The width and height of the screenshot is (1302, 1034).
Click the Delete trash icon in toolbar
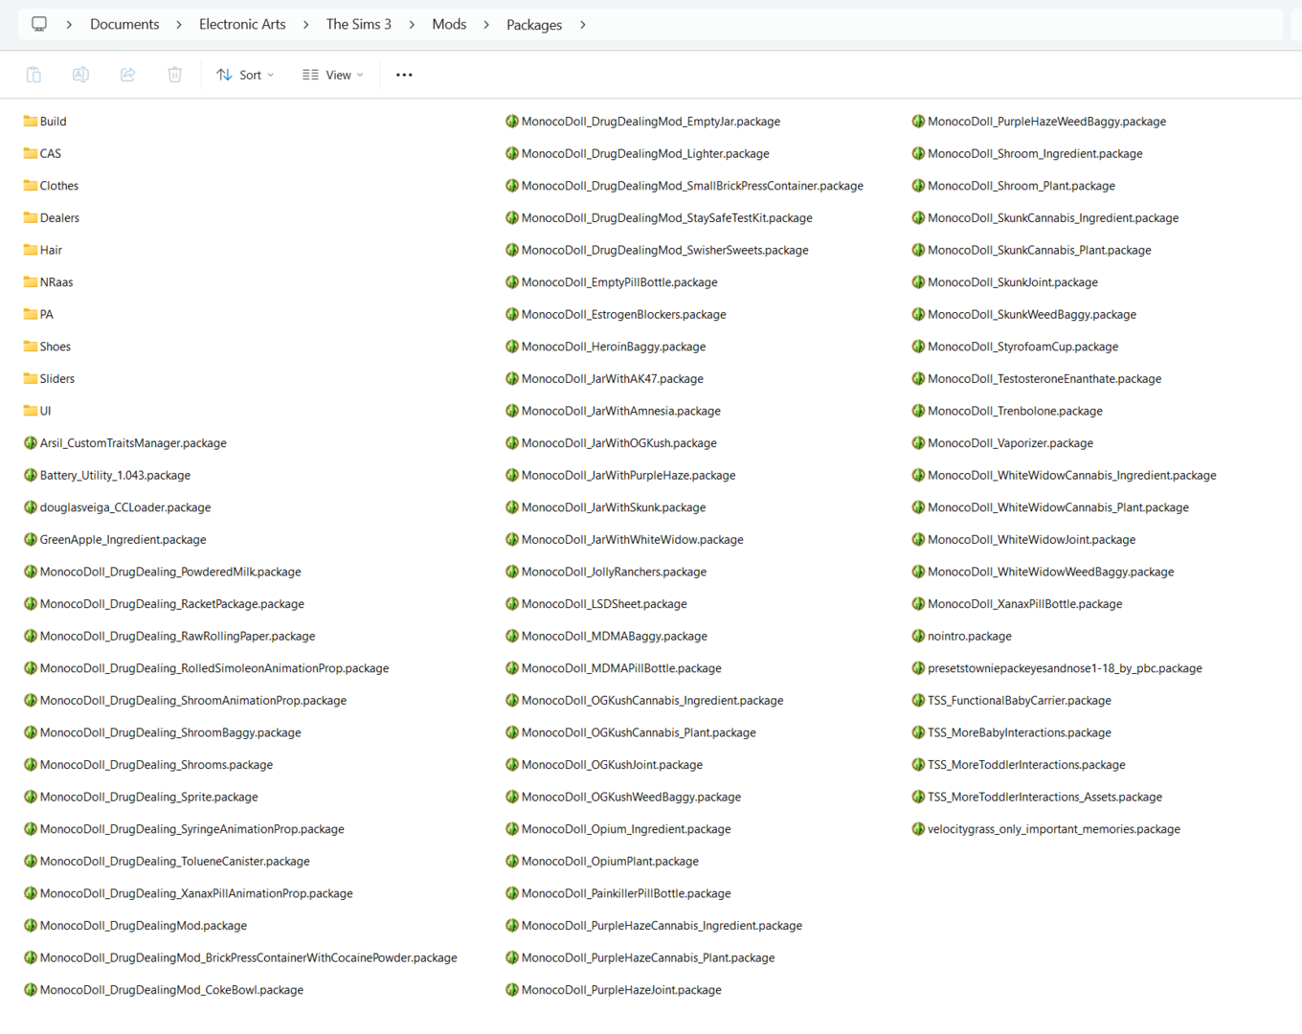(x=174, y=75)
